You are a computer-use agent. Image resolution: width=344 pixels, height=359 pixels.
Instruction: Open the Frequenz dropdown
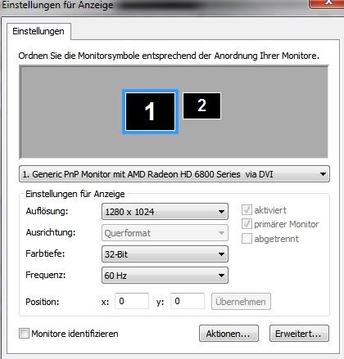pos(165,276)
